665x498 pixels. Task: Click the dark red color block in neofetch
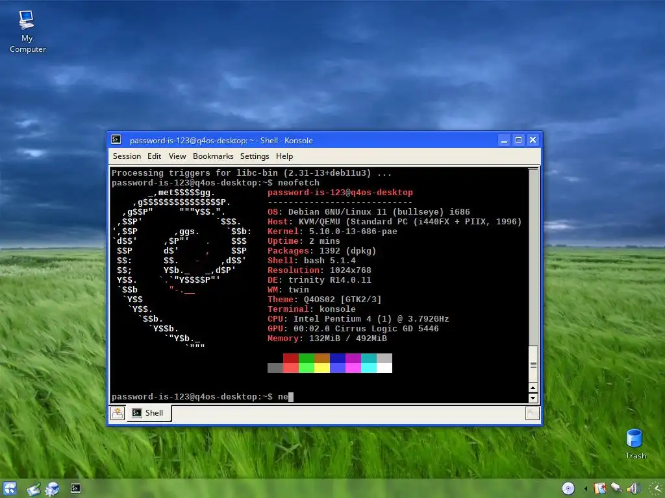[291, 358]
